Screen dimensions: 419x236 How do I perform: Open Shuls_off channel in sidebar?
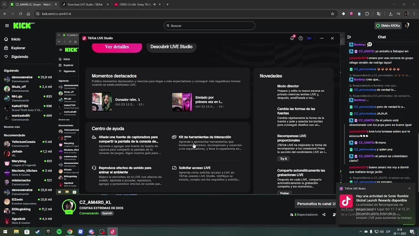28,88
